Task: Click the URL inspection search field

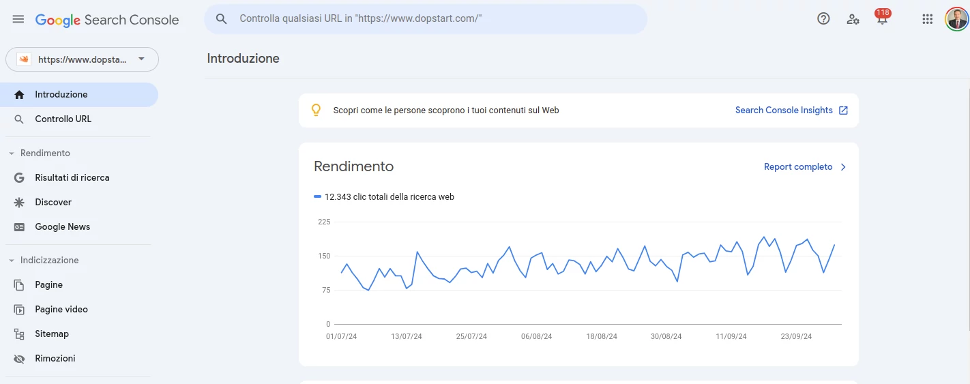Action: [426, 19]
